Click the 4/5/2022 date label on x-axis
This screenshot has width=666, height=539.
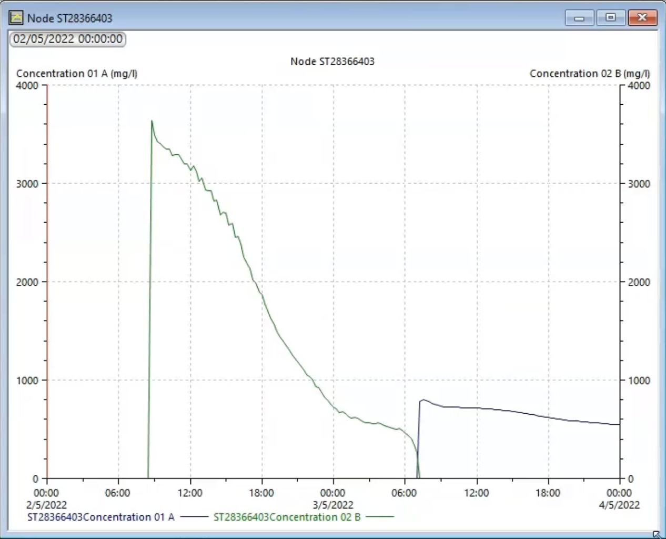click(619, 505)
